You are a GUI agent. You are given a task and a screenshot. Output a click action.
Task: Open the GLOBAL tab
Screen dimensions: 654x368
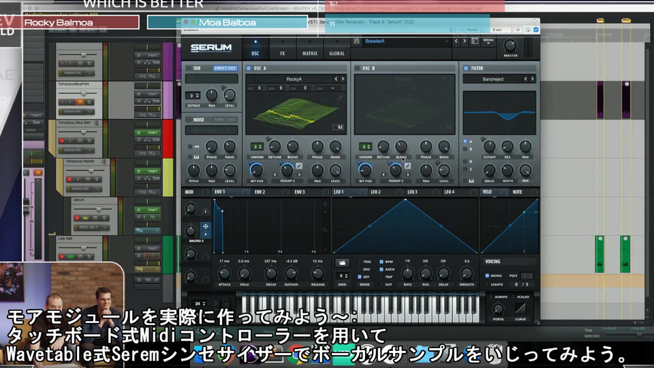click(337, 53)
